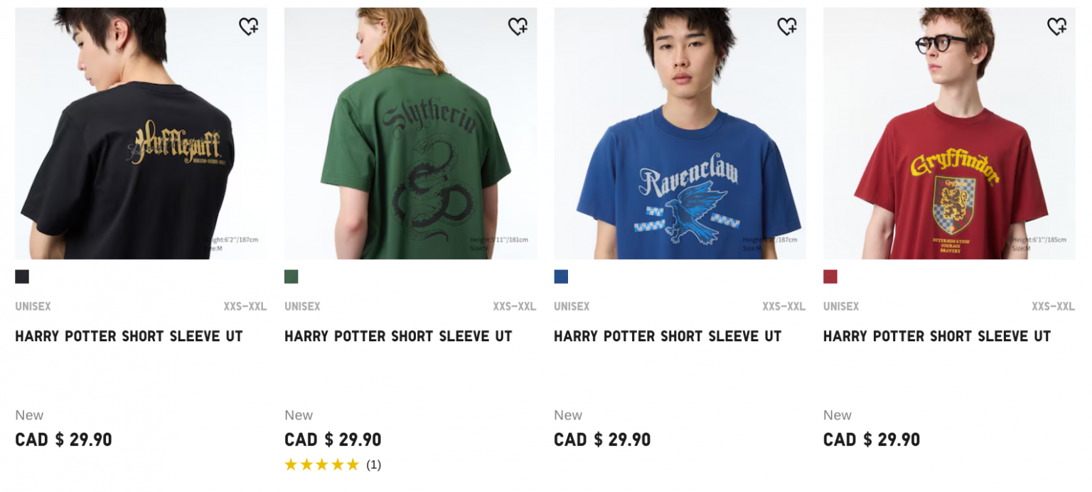Screen dimensions: 1092x492
Task: Add the Hufflepuff shirt to favorites
Action: tap(249, 26)
